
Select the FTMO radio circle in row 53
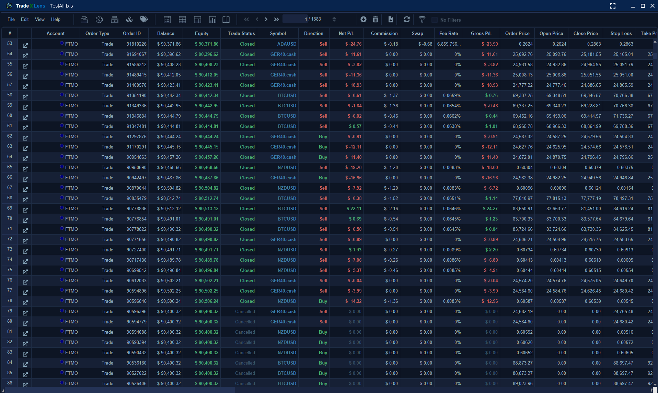click(62, 43)
